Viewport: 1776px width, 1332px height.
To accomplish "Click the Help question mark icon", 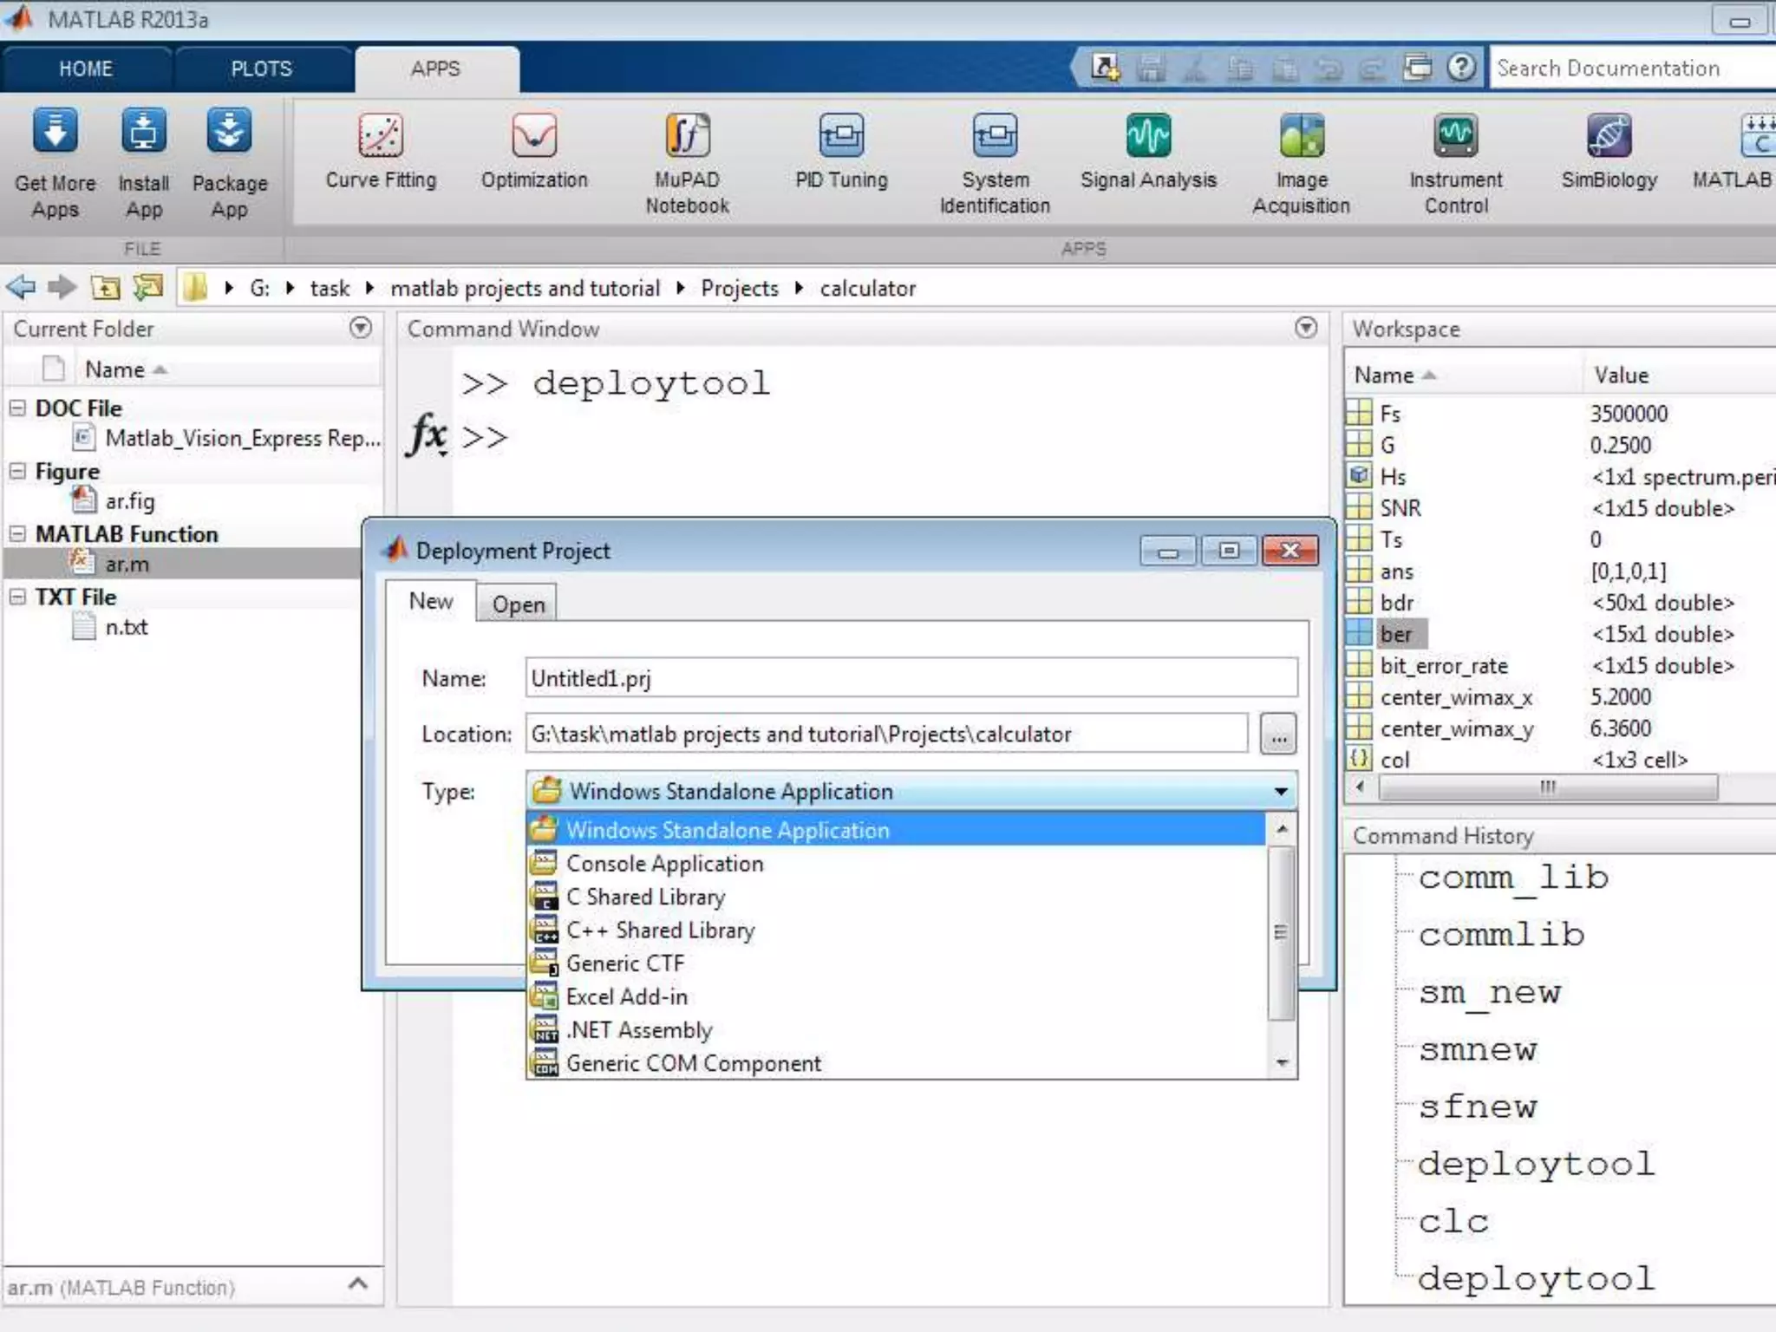I will 1462,68.
